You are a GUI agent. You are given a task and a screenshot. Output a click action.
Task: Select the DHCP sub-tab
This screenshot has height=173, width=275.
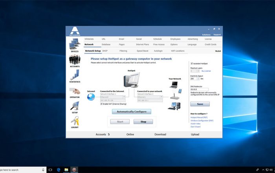105,51
